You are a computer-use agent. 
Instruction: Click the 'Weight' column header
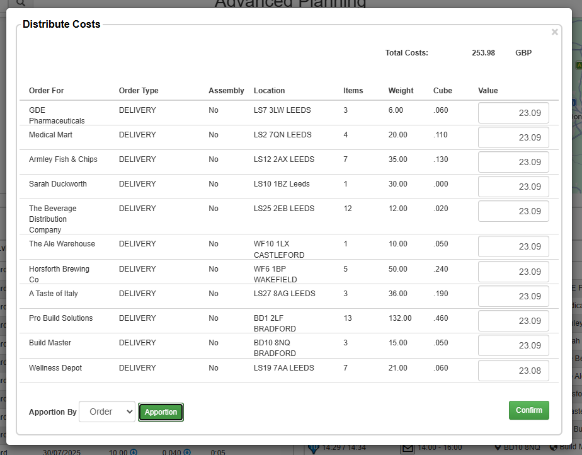401,91
